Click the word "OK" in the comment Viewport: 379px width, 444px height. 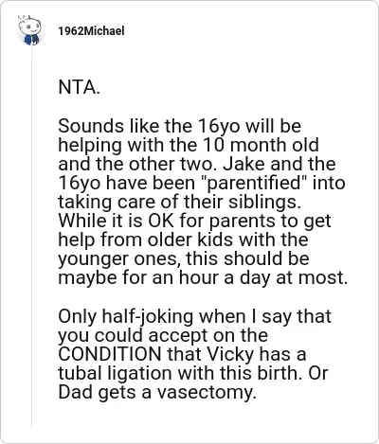pyautogui.click(x=161, y=222)
